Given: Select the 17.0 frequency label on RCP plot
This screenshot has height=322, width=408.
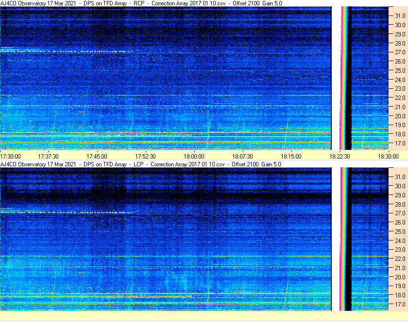Looking at the screenshot, I should [400, 144].
